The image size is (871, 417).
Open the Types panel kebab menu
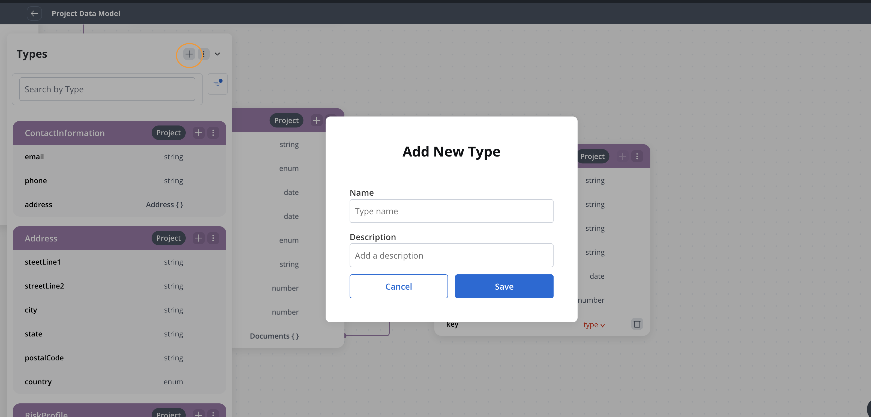[x=203, y=54]
